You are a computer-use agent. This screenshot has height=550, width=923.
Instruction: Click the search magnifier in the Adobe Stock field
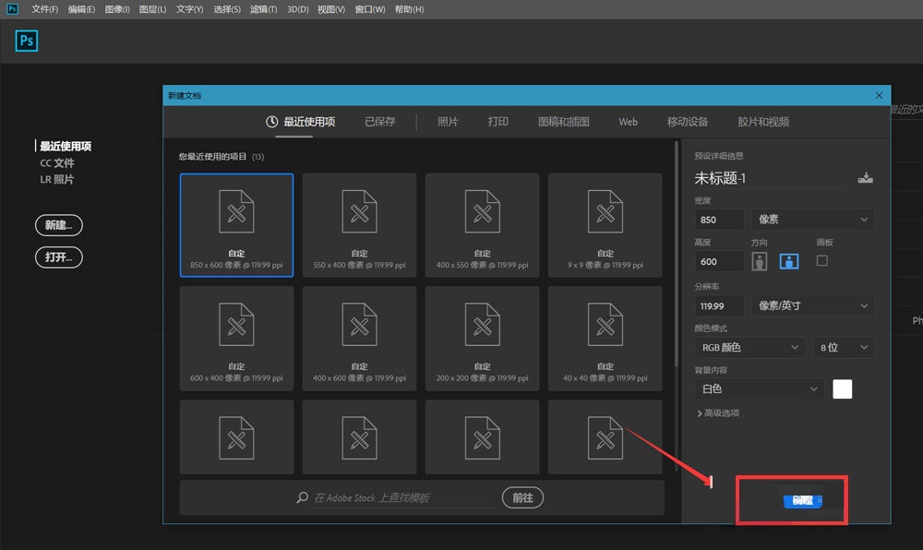(300, 497)
